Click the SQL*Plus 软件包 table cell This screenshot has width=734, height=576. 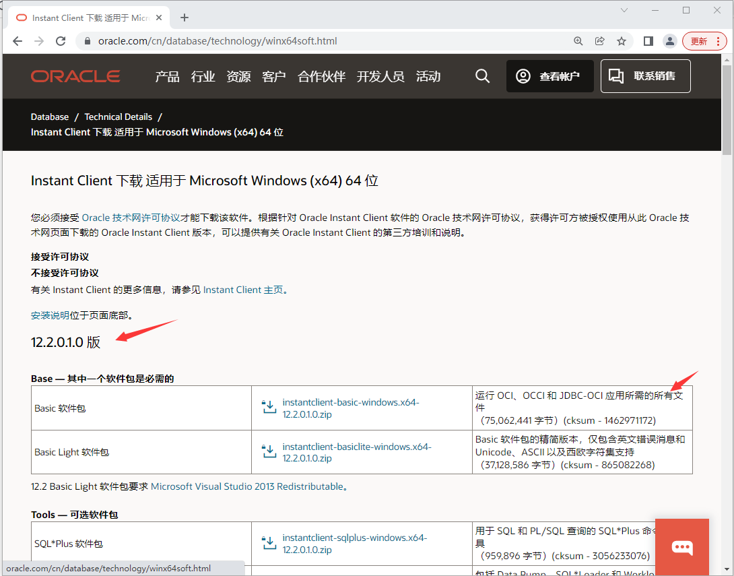141,544
